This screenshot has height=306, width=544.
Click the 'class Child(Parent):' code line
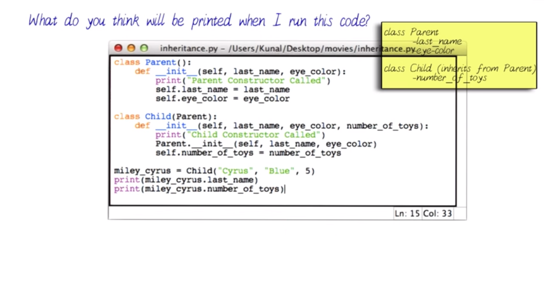166,117
